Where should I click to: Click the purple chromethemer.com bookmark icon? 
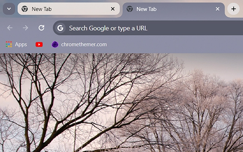coord(55,44)
